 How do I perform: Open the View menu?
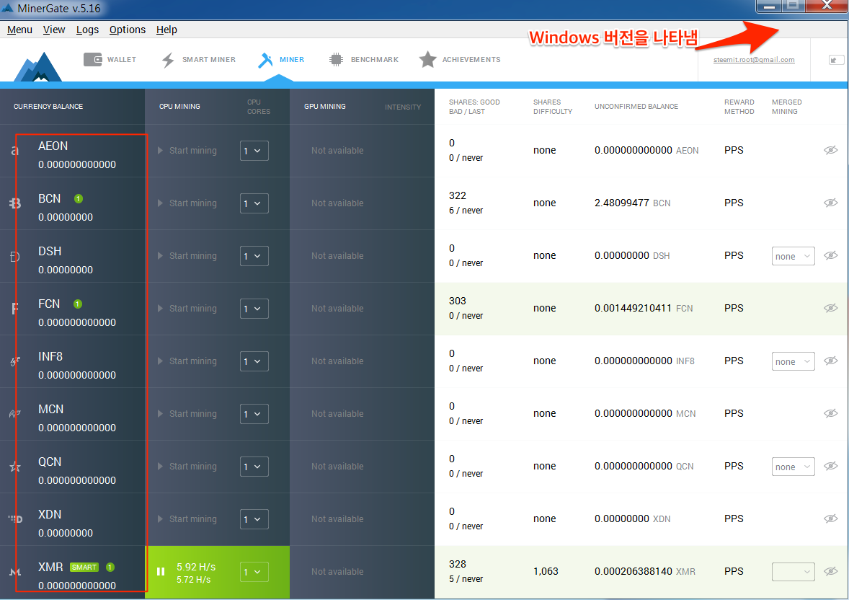point(54,30)
